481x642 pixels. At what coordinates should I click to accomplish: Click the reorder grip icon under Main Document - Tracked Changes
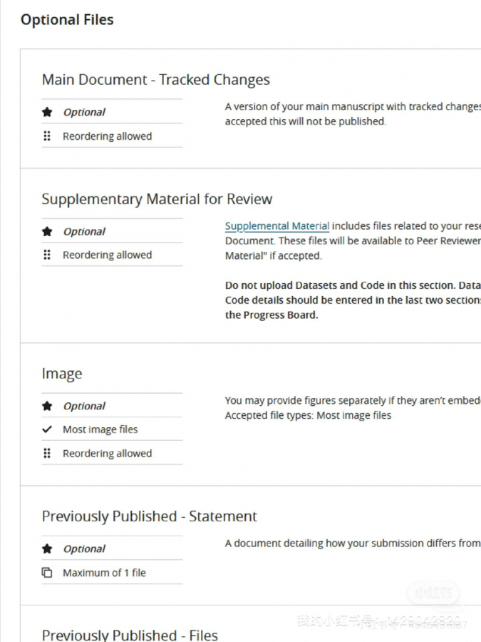tap(47, 136)
